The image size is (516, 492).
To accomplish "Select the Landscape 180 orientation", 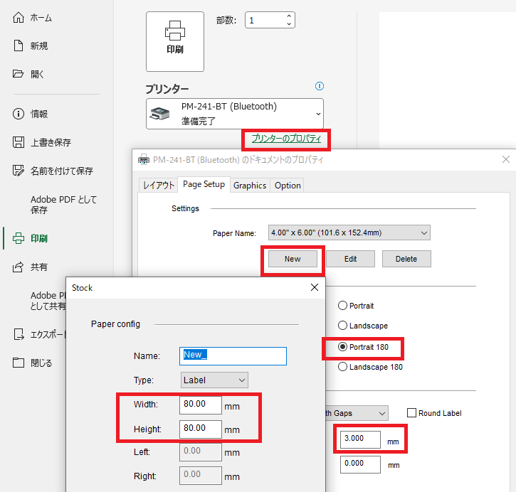I will pyautogui.click(x=343, y=367).
